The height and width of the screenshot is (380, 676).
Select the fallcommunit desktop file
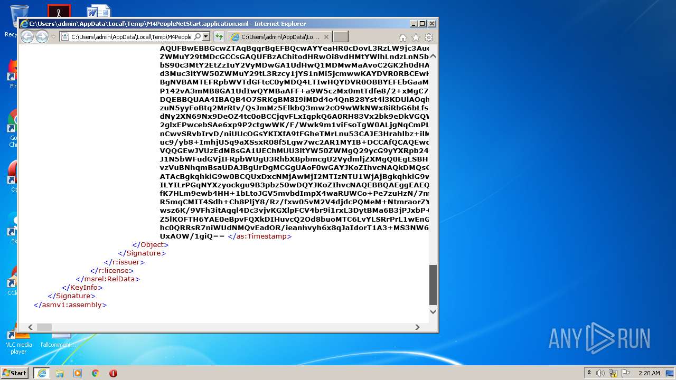pos(59,340)
